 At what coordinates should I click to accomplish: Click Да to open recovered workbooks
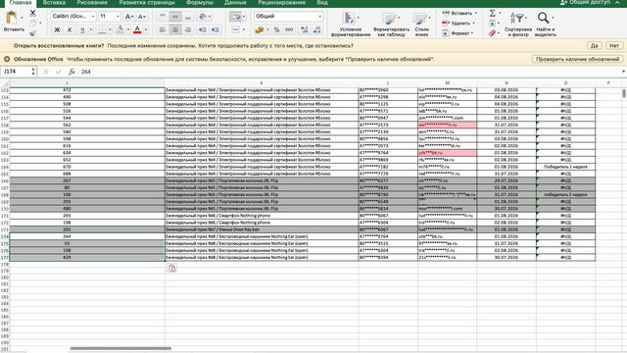(x=595, y=46)
